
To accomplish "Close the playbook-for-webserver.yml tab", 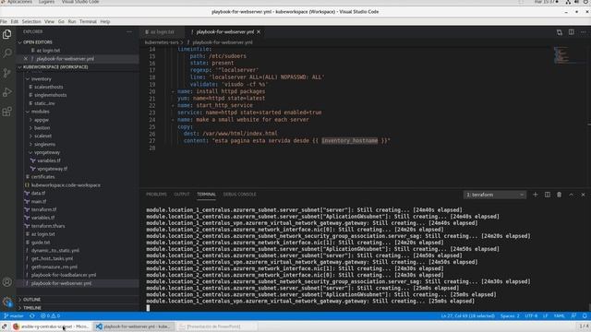I will [259, 32].
